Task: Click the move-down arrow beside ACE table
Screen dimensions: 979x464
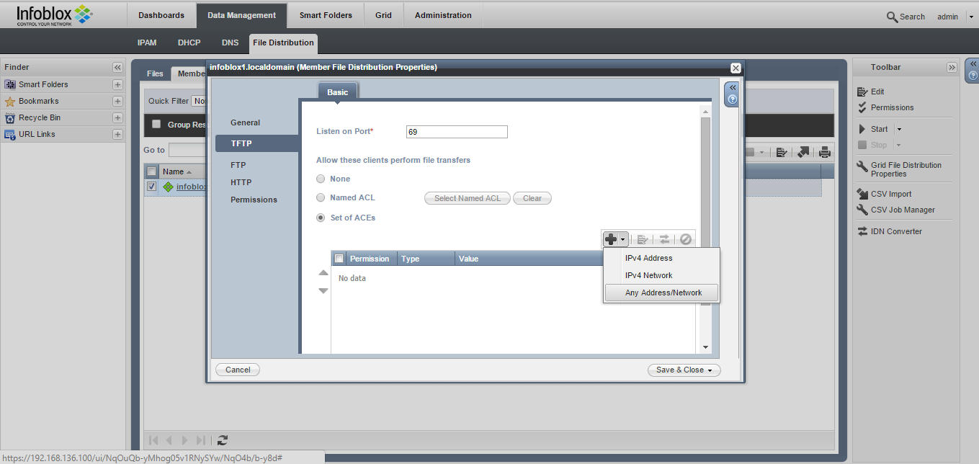Action: pos(323,290)
